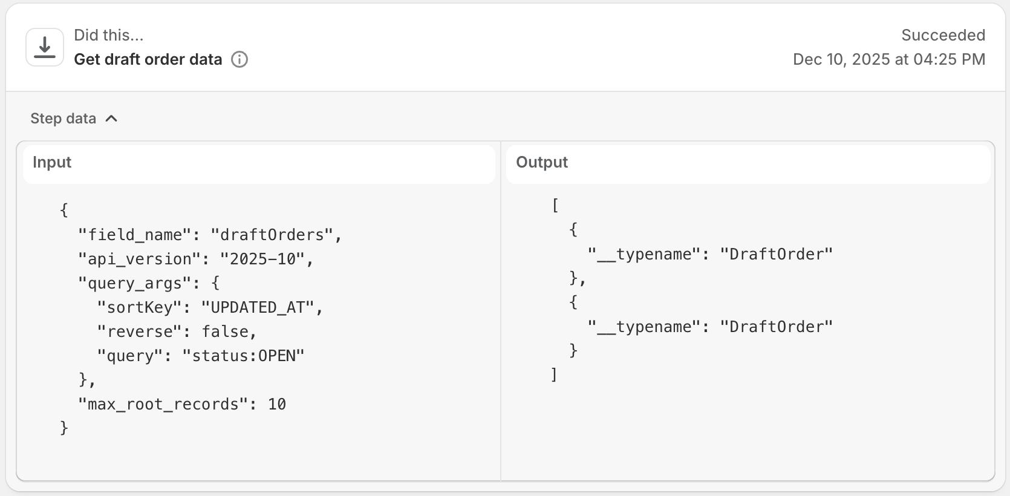Click the Dec 10, 2025 at 04:25 PM timestamp
The image size is (1010, 496).
[889, 59]
